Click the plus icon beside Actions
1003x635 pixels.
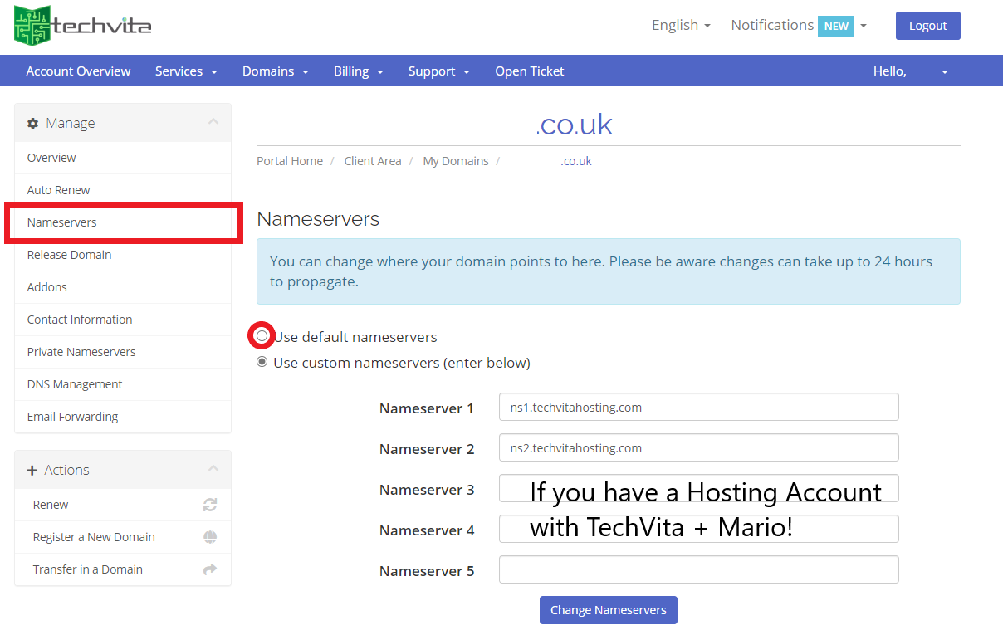(x=33, y=469)
